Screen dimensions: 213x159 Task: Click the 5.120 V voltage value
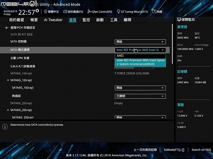coord(199,116)
